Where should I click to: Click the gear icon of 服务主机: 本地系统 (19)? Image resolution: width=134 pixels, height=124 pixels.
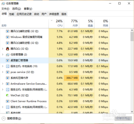click(x=7, y=66)
